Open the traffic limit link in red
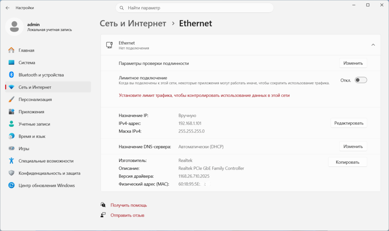 pos(204,95)
